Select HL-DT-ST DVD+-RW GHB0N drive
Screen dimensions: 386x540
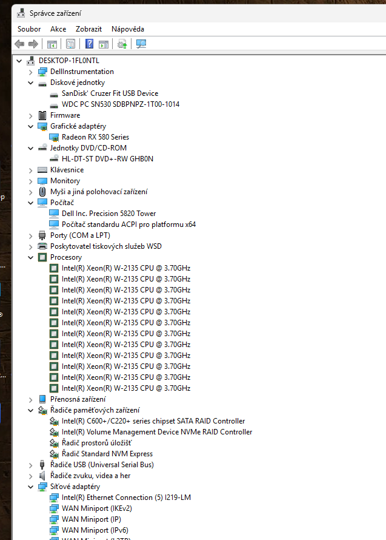[x=107, y=159]
